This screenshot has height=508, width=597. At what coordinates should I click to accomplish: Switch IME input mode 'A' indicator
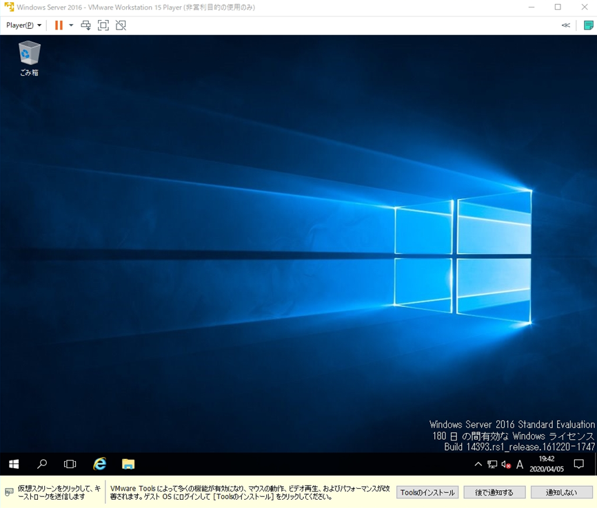coord(520,464)
